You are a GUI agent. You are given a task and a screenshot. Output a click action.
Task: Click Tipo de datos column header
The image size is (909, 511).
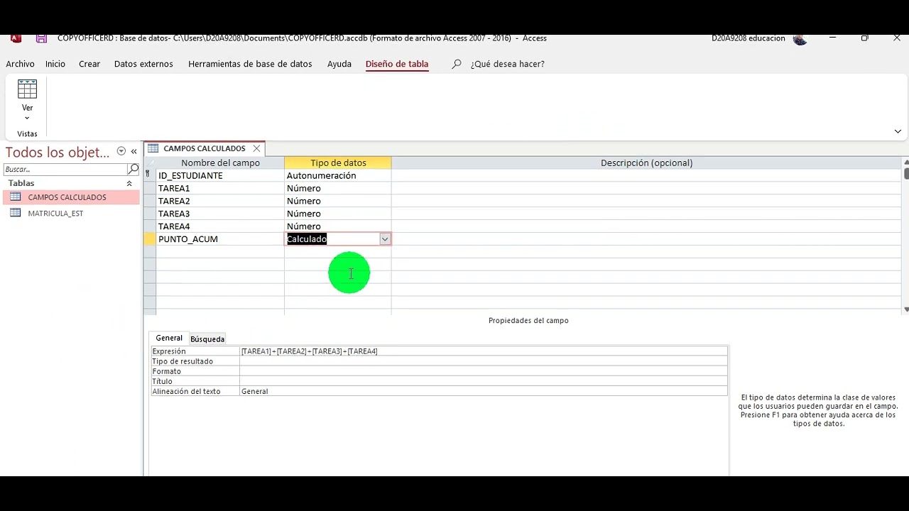tap(338, 163)
